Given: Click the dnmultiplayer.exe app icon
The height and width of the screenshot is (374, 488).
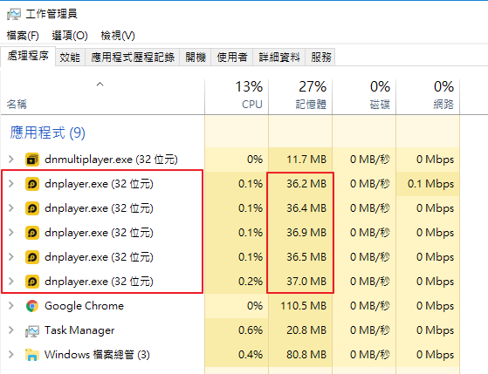Looking at the screenshot, I should tap(32, 160).
